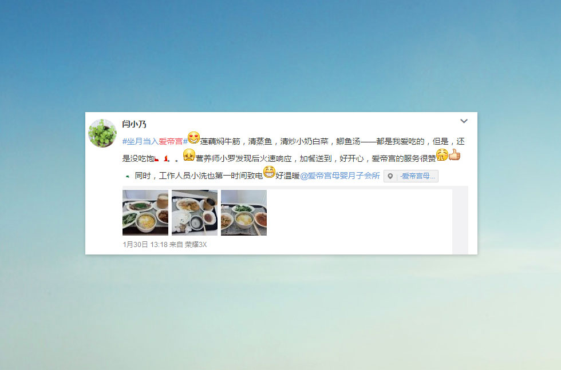Open the post options chevron menu
Screen dimensions: 561x370
click(464, 121)
